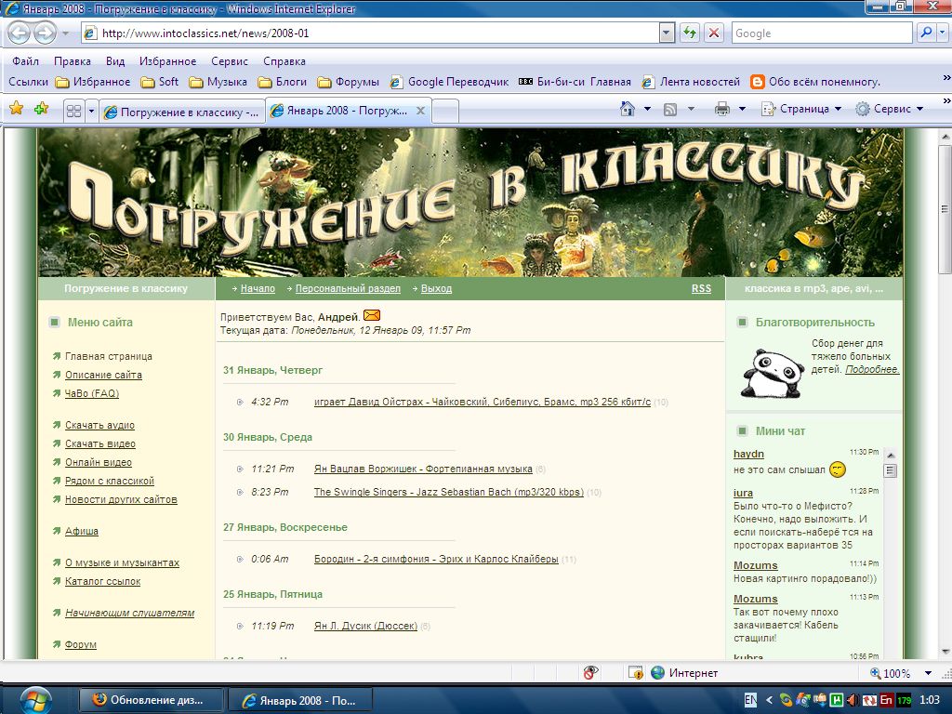Open the tab list dropdown arrow

[92, 112]
